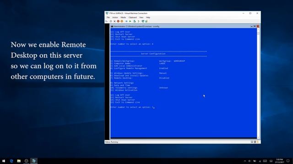Click the 'Telemetry settings' line in the middle menu
Screen dimensions: 293x164
tap(124, 88)
